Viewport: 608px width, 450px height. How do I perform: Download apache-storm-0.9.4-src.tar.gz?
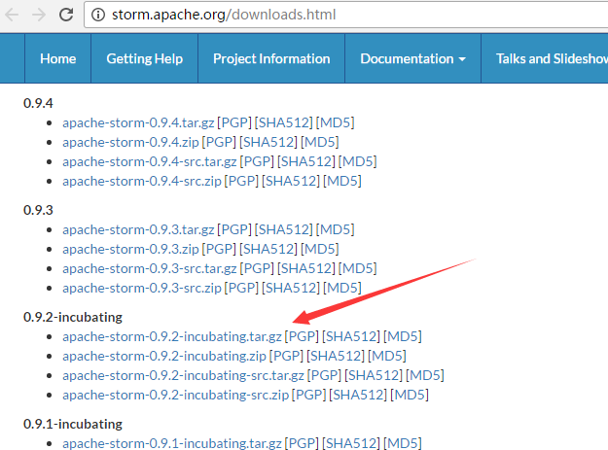point(150,161)
